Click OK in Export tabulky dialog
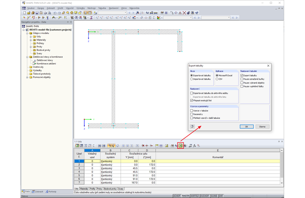The width and height of the screenshot is (305, 198). click(x=247, y=127)
